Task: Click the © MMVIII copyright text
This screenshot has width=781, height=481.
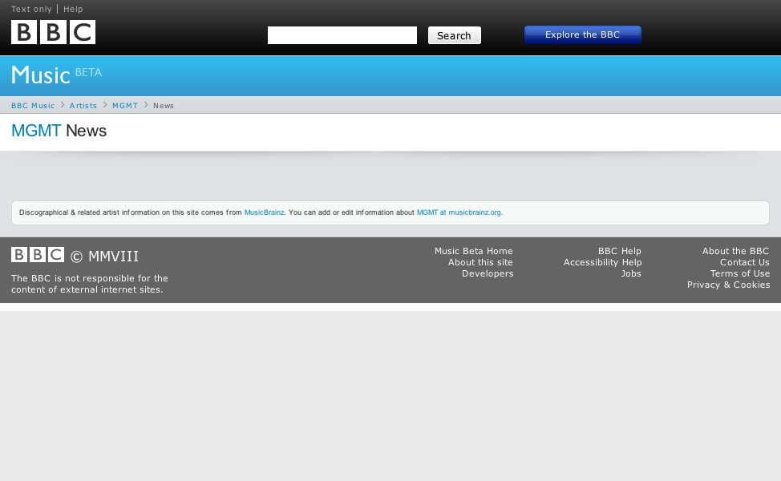Action: pos(104,256)
